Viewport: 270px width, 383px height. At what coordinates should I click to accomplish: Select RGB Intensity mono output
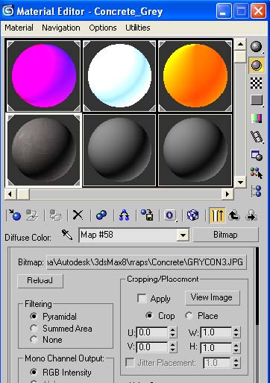(34, 372)
